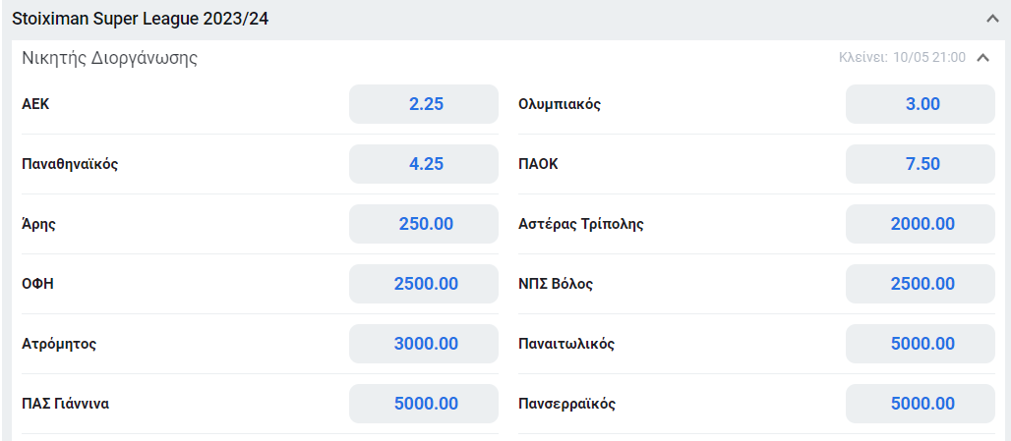Add Άρης 250.00 to betslip

(424, 224)
